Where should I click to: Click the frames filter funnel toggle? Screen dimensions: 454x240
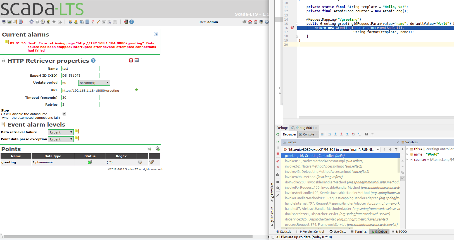[x=396, y=149]
